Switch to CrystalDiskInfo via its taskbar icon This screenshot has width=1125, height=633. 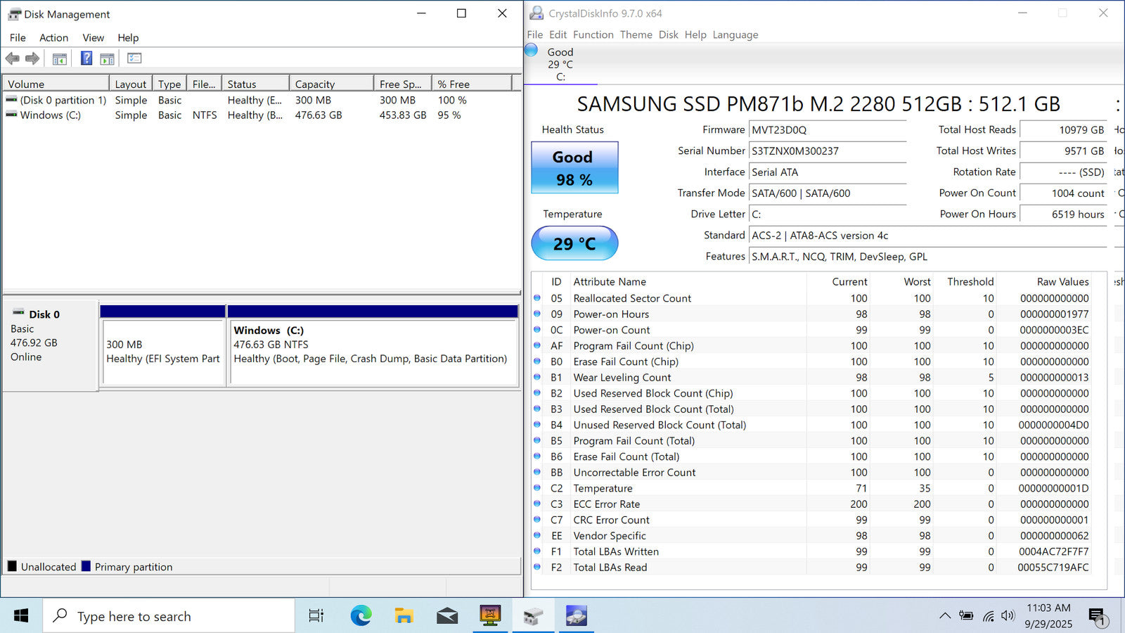click(577, 616)
